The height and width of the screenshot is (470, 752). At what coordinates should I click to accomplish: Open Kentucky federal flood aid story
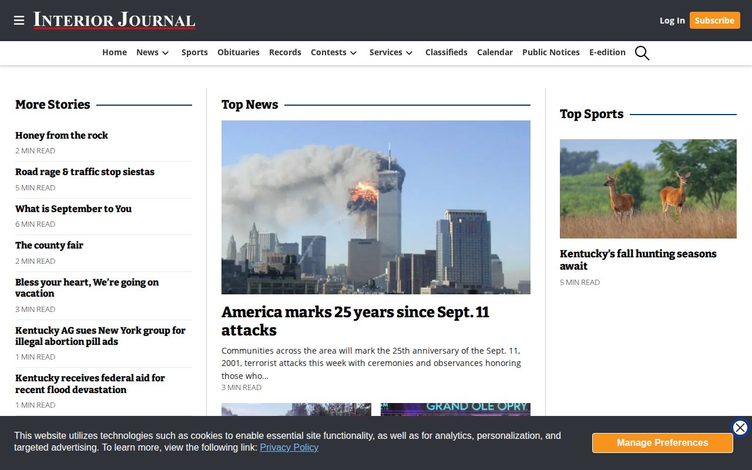pos(90,384)
